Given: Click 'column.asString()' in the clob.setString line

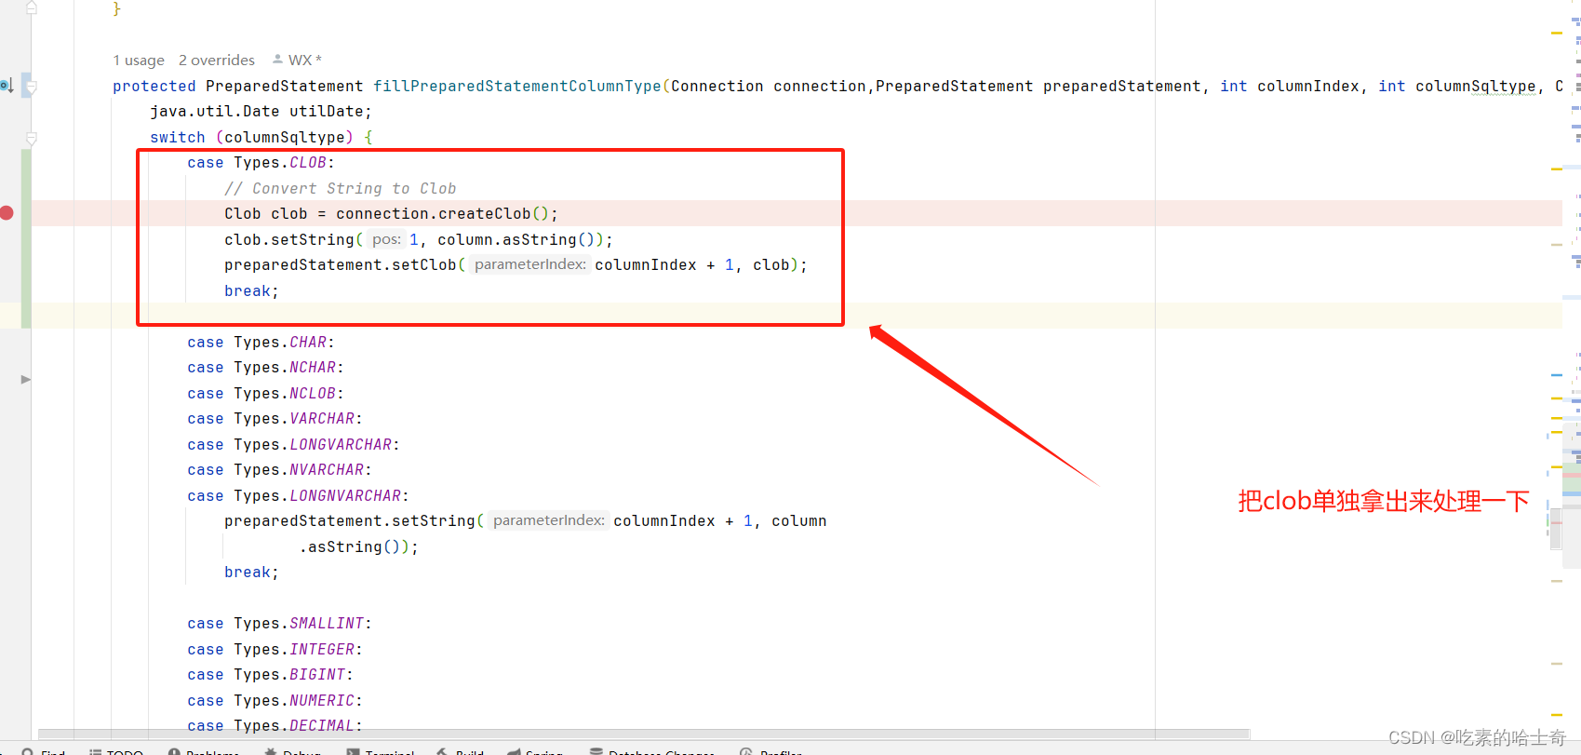Looking at the screenshot, I should pos(516,240).
